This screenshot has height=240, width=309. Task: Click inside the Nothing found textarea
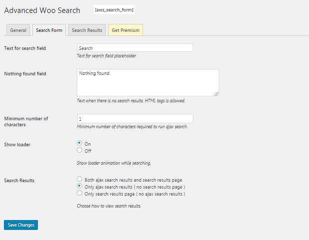coord(148,82)
